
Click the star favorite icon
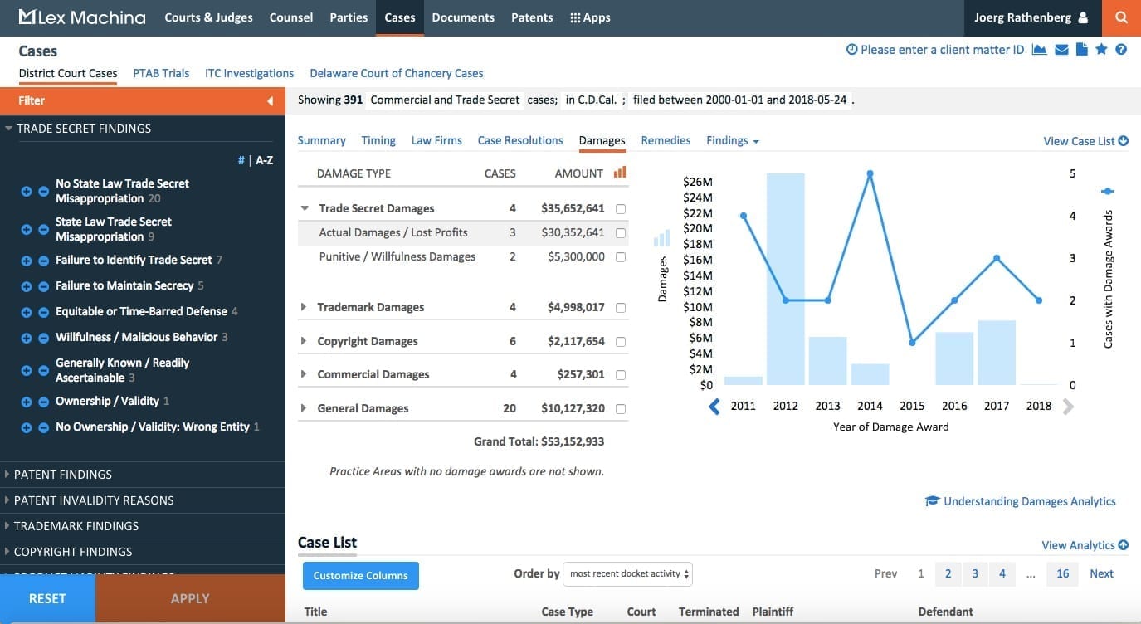pos(1101,50)
